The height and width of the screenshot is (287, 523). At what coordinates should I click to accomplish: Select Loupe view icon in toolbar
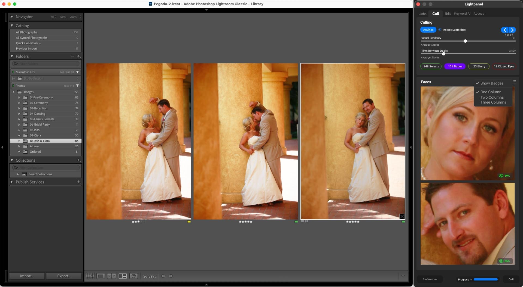(x=101, y=276)
